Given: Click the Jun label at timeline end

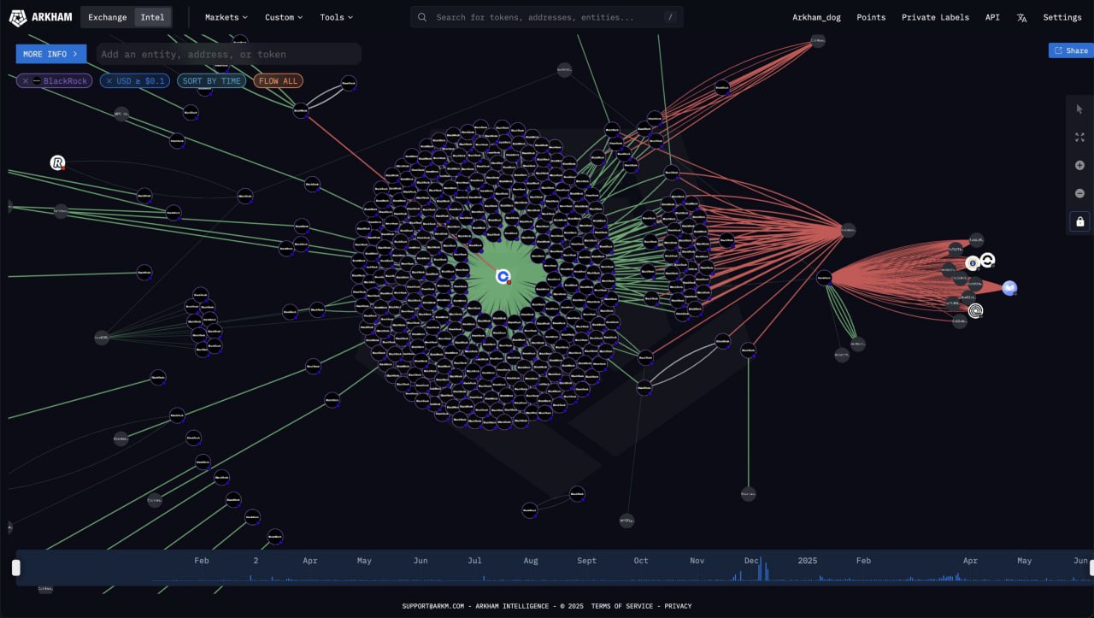Looking at the screenshot, I should tap(1080, 561).
